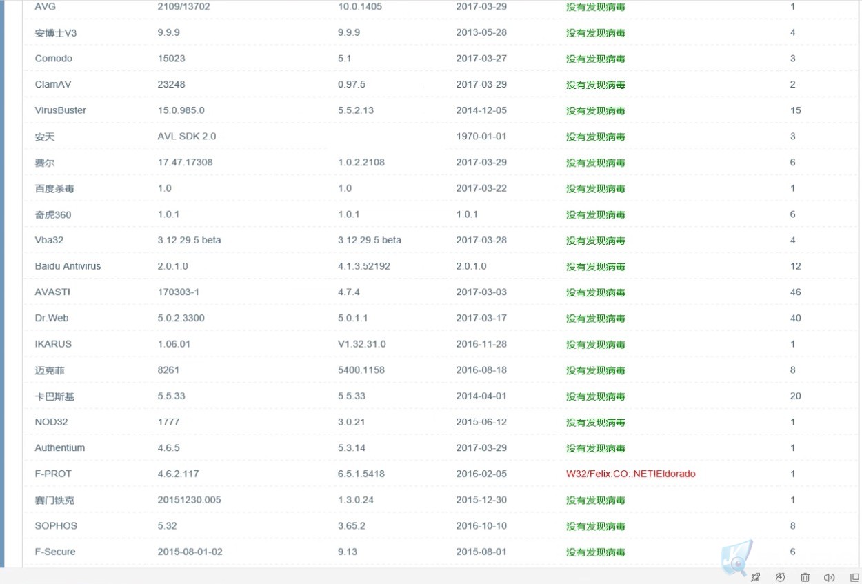
Task: Click the Comodo engine name
Action: (54, 59)
